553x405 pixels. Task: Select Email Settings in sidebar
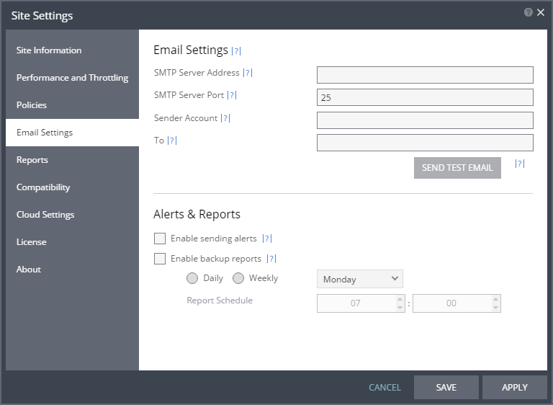coord(72,133)
